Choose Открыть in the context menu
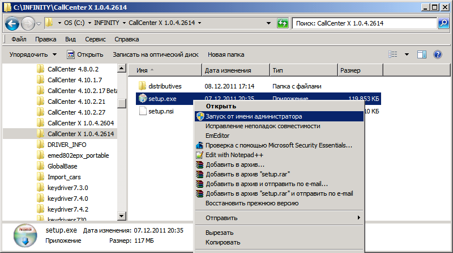 point(279,106)
